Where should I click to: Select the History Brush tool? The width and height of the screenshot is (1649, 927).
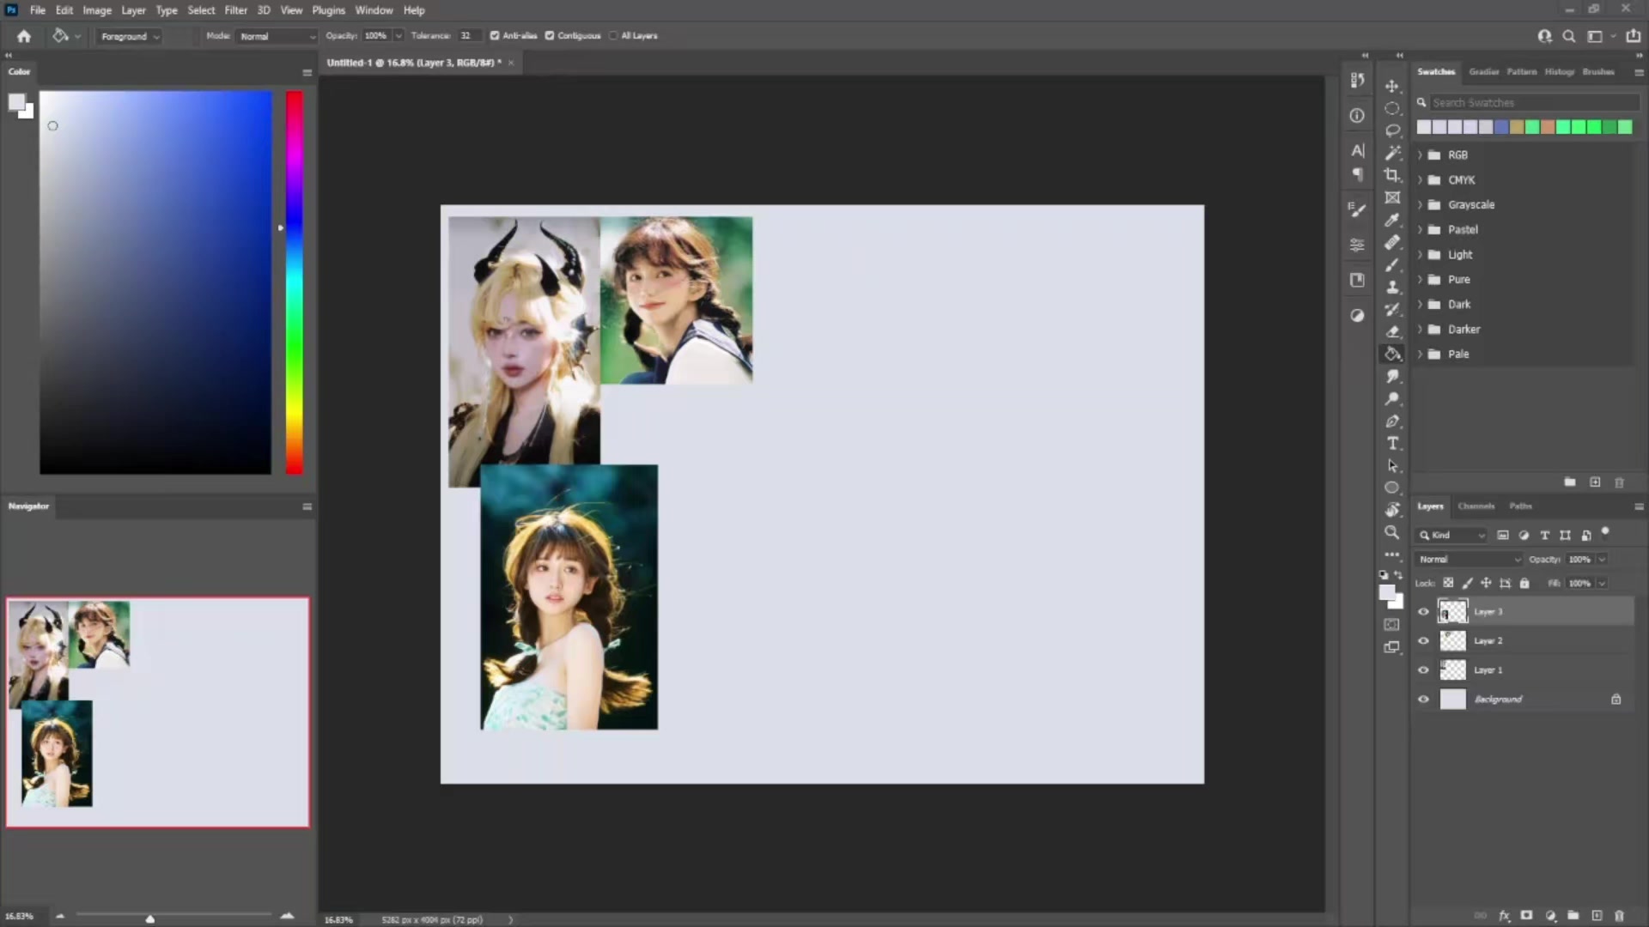(1392, 309)
